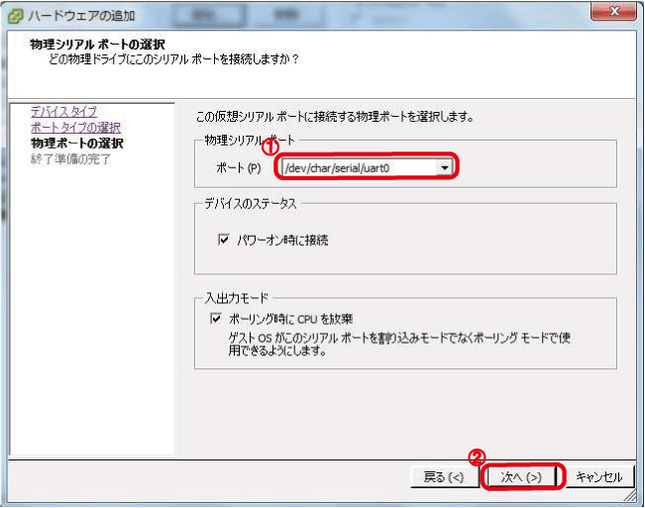Select 終了準備の完了 step in sidebar
Viewport: 645px width, 508px height.
(x=70, y=158)
